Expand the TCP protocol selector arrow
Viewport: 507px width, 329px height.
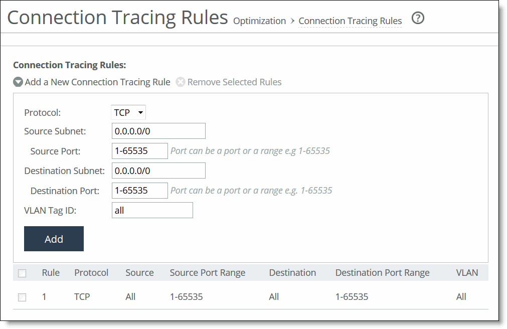141,112
